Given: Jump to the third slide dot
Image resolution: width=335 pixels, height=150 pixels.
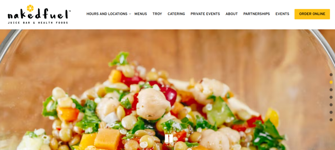Looking at the screenshot, I should 331,90.
